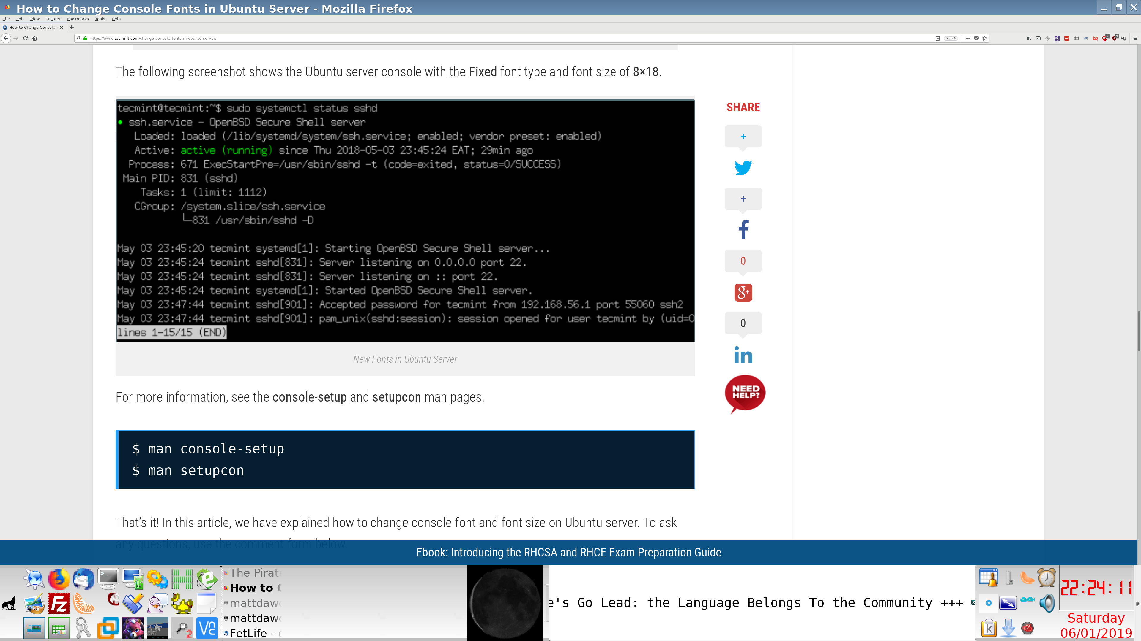Image resolution: width=1141 pixels, height=641 pixels.
Task: Open a new browser tab
Action: point(71,27)
